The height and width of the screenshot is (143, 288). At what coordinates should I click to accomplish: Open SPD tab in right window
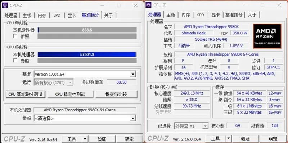201,15
